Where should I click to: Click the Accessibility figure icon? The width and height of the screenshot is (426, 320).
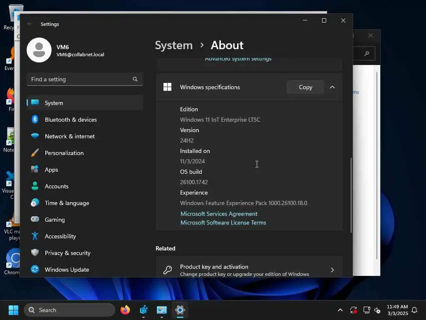pos(35,236)
